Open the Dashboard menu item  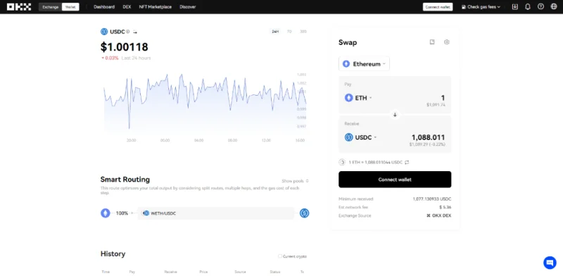pos(104,7)
